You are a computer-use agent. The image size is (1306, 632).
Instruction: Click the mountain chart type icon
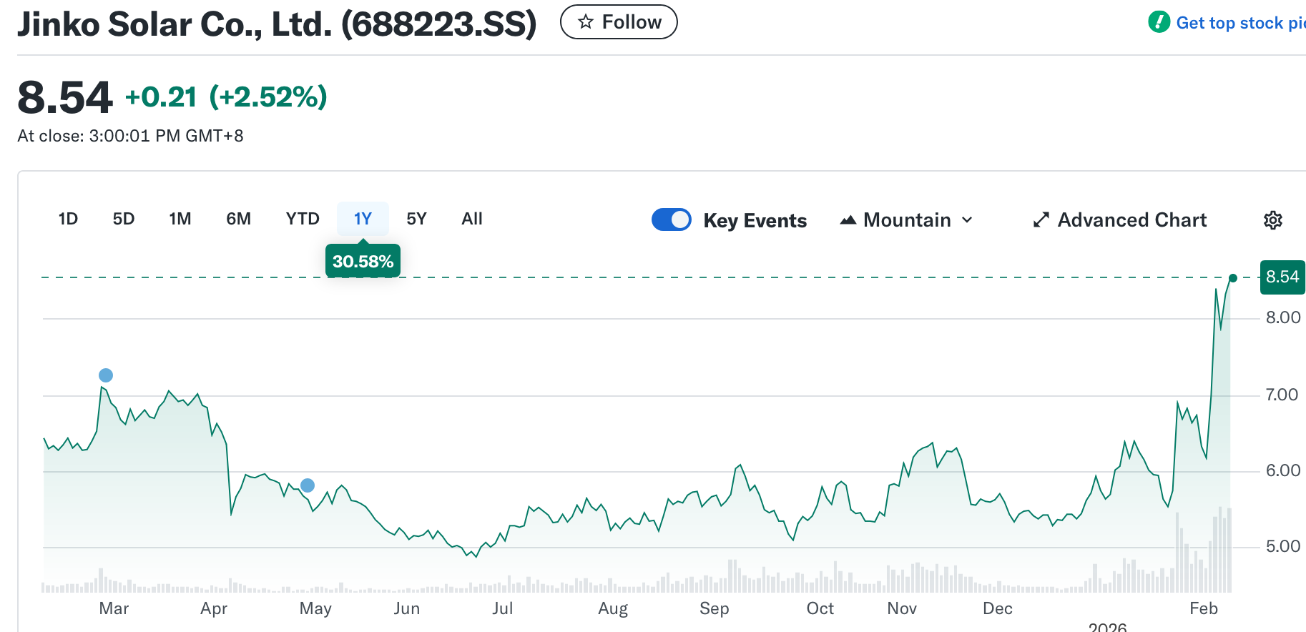pyautogui.click(x=848, y=220)
